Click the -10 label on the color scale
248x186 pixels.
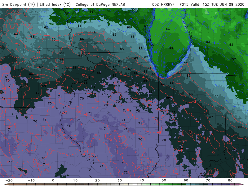[x=31, y=180]
